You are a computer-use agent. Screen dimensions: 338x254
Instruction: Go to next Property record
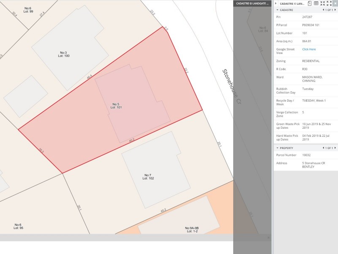pos(336,148)
